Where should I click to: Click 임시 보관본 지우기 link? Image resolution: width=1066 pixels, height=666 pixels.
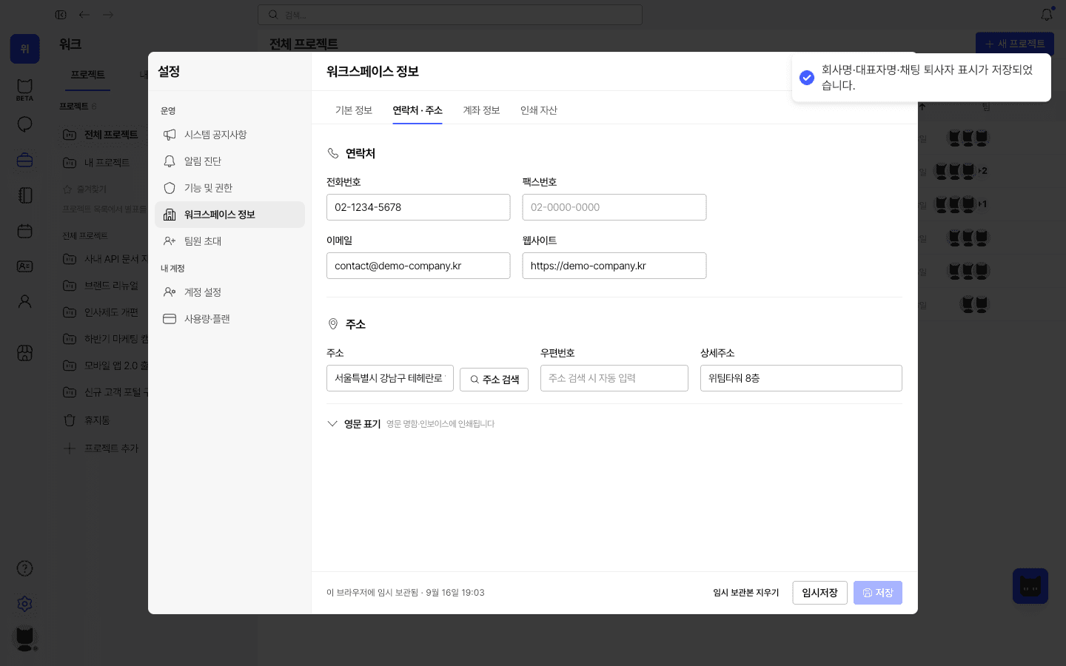click(745, 593)
